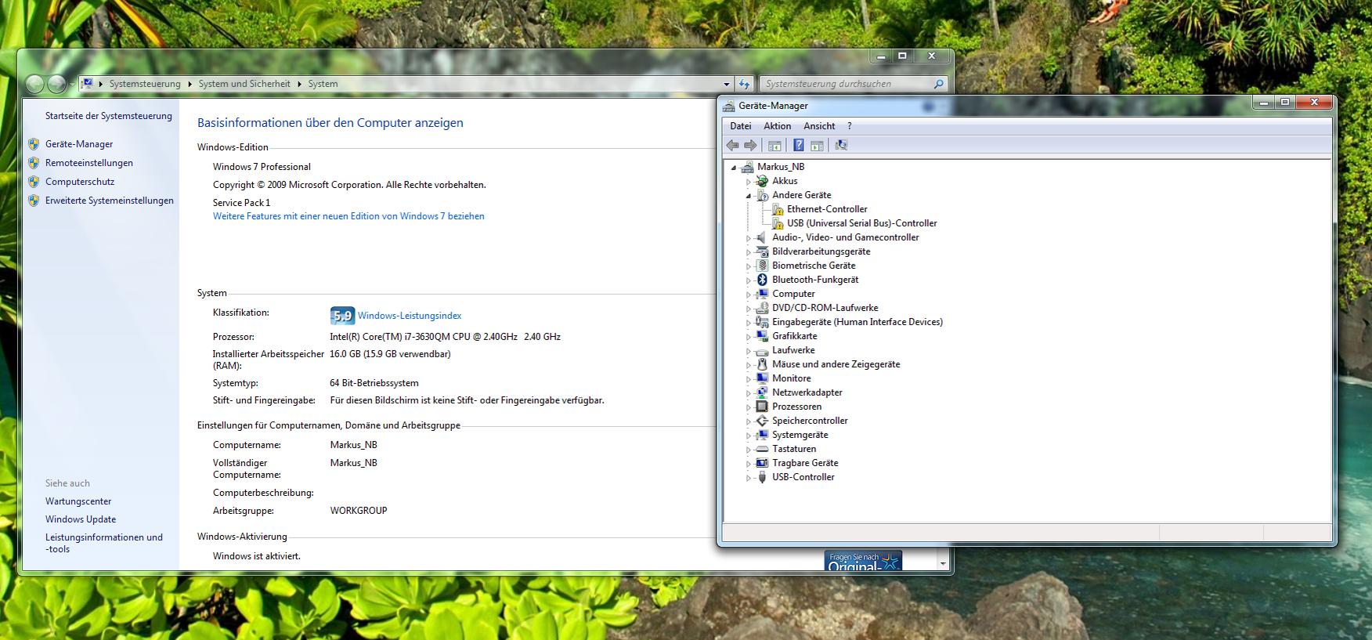The height and width of the screenshot is (640, 1372).
Task: Select the mouse icon for Mäuse und andere Zeigegeräte
Action: 762,364
